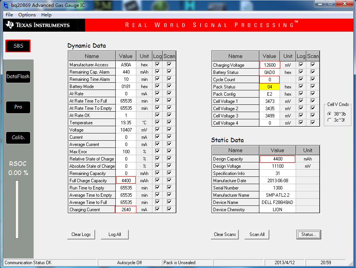356x268 pixels.
Task: Click the Clear Scans button
Action: [x=225, y=234]
